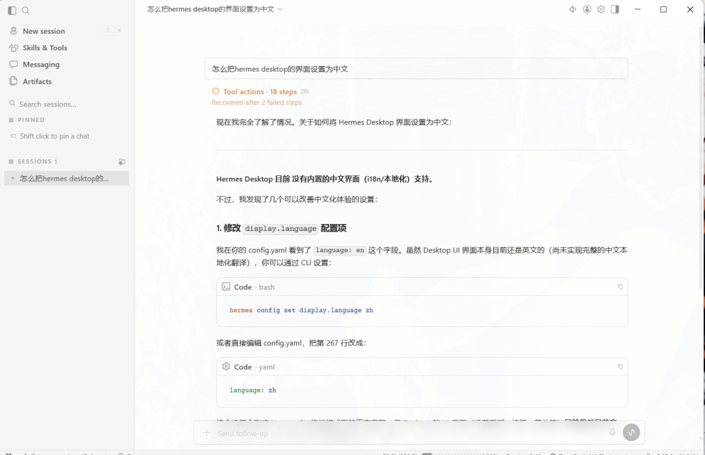Image resolution: width=705 pixels, height=455 pixels.
Task: Open search with the top-left magnifier icon
Action: pyautogui.click(x=25, y=10)
